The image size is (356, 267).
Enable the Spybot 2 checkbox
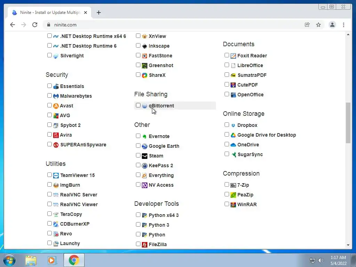[x=49, y=125]
